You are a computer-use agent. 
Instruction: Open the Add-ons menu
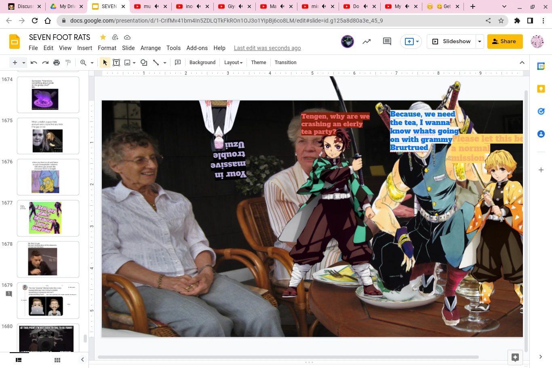point(197,48)
